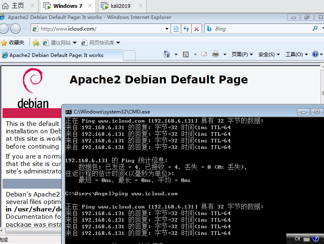Open the 网页快讯库 web slice gallery
The height and width of the screenshot is (244, 324).
[101, 43]
